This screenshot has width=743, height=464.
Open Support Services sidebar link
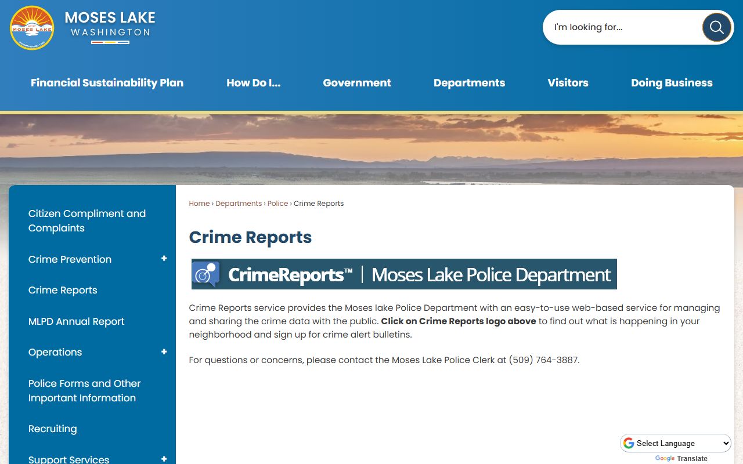coord(69,459)
